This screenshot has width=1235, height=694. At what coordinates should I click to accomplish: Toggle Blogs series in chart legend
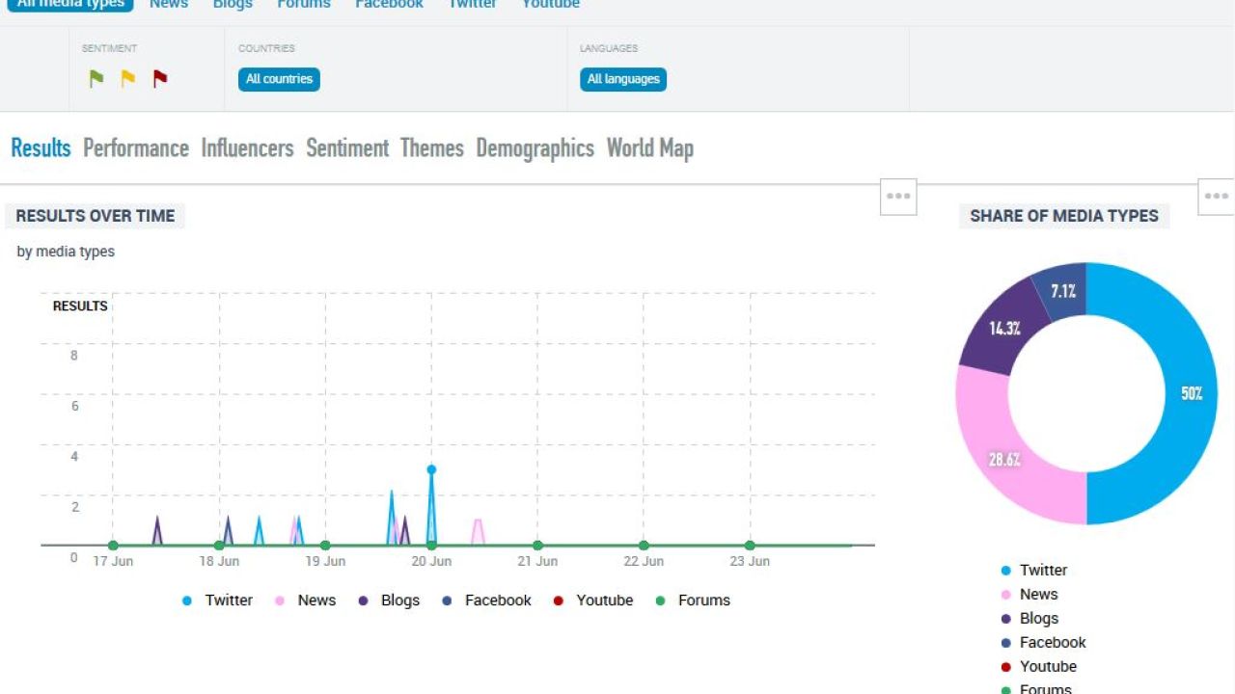point(389,601)
